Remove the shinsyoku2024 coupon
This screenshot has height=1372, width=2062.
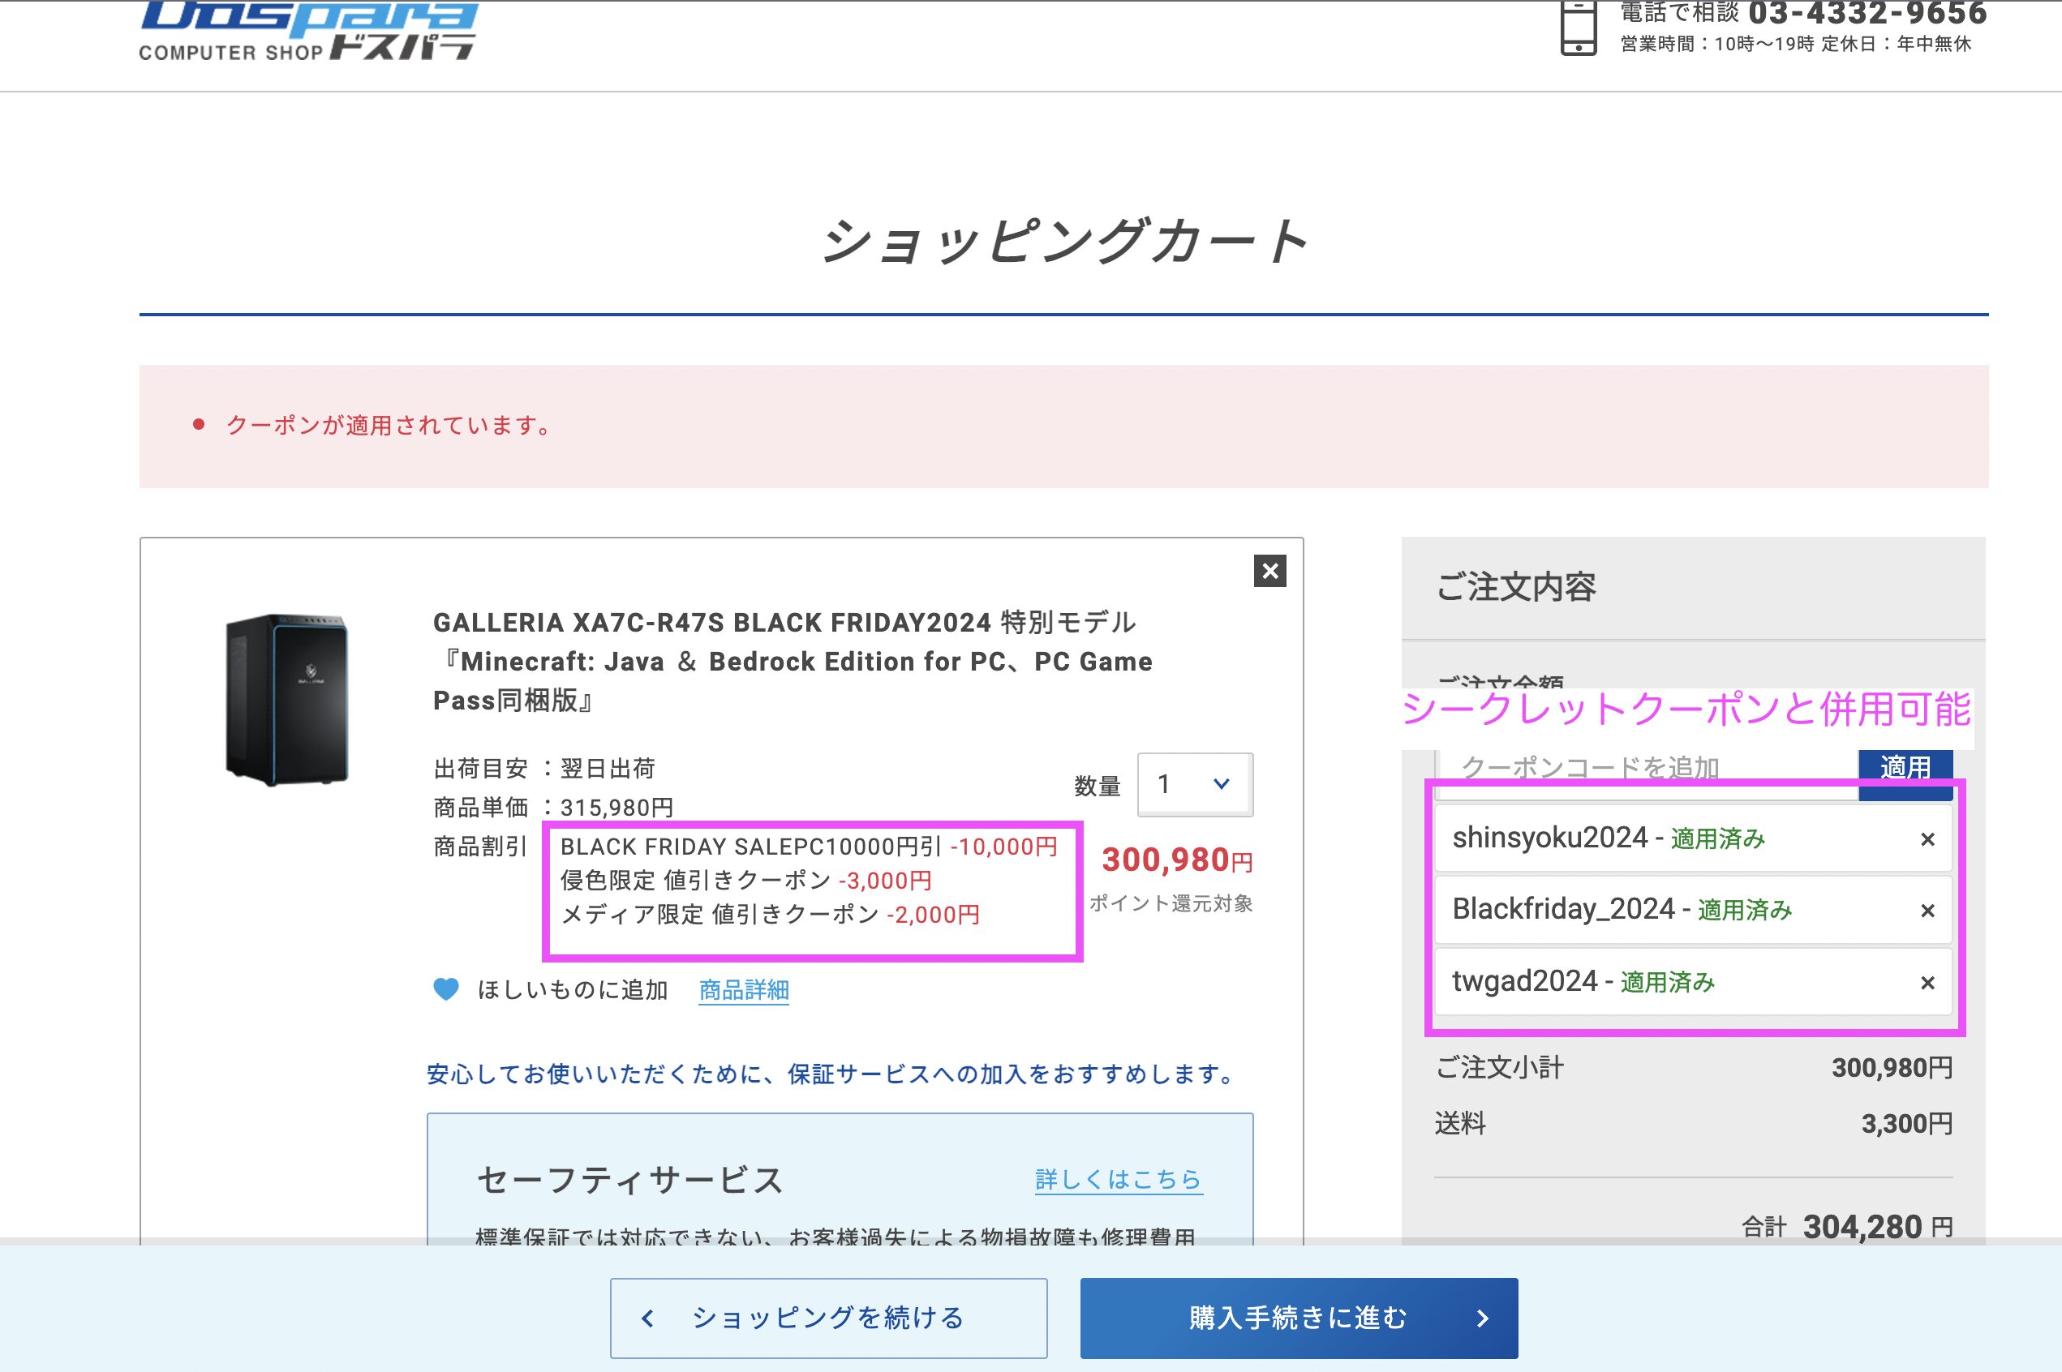coord(1927,839)
